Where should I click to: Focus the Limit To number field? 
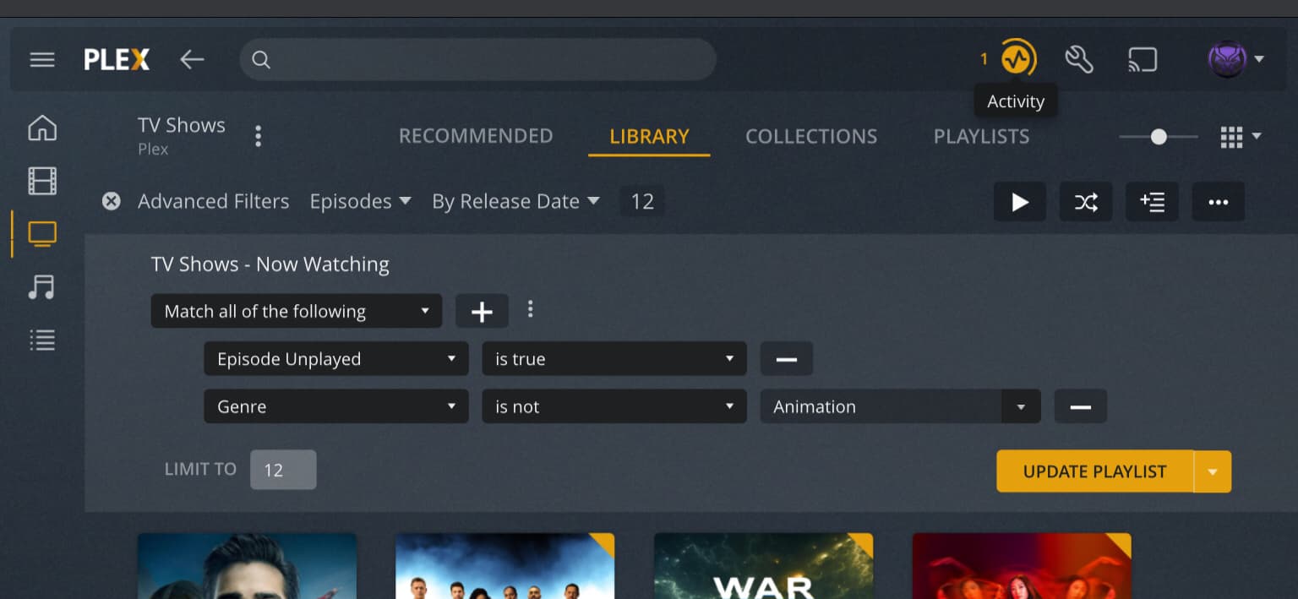pyautogui.click(x=283, y=470)
